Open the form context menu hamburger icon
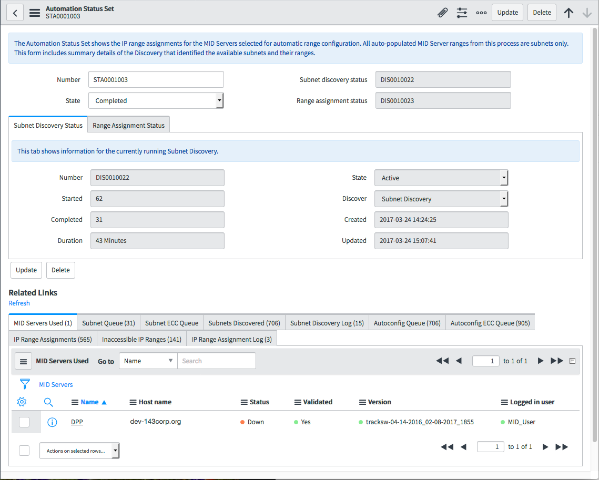 (35, 13)
